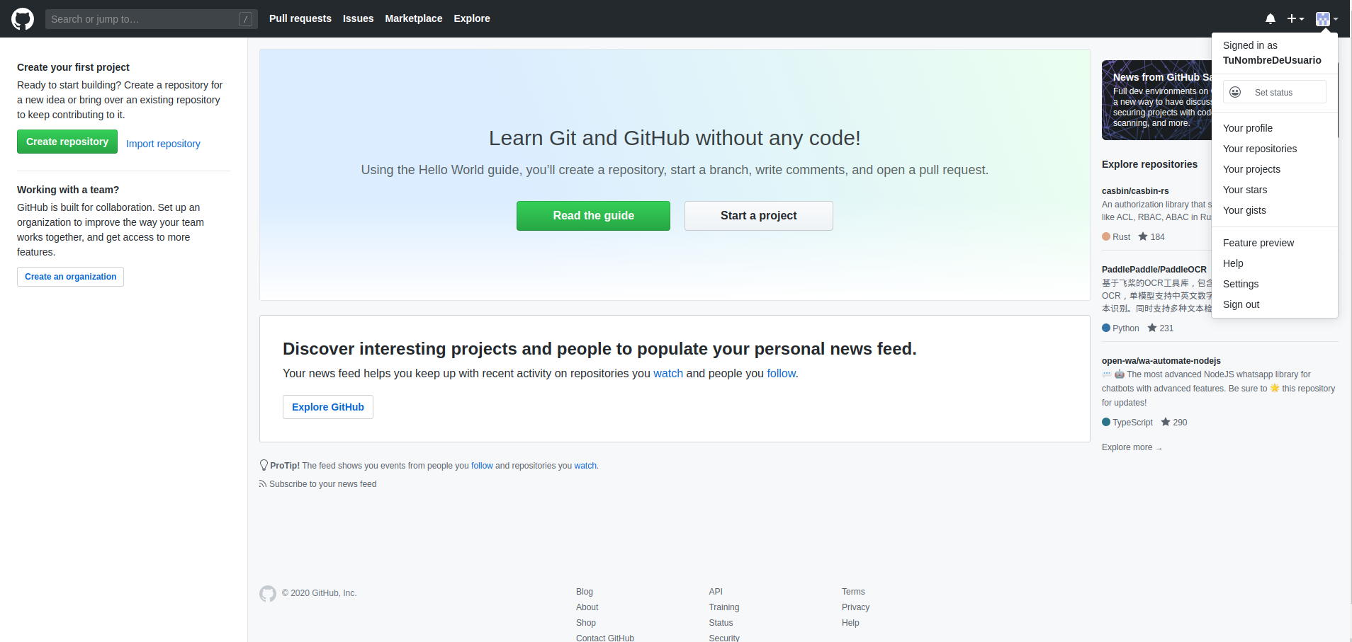
Task: Click Create an organization button
Action: click(x=70, y=277)
